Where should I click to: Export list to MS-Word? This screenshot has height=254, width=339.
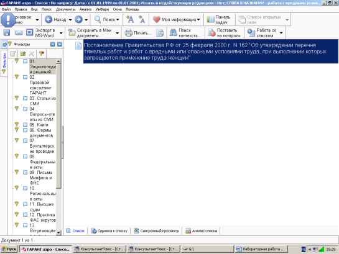(42, 32)
